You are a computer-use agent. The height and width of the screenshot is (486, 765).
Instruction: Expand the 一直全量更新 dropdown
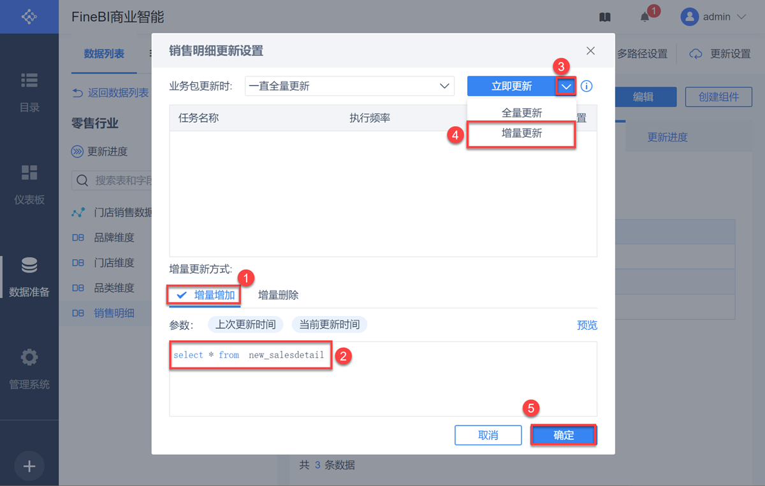point(349,86)
